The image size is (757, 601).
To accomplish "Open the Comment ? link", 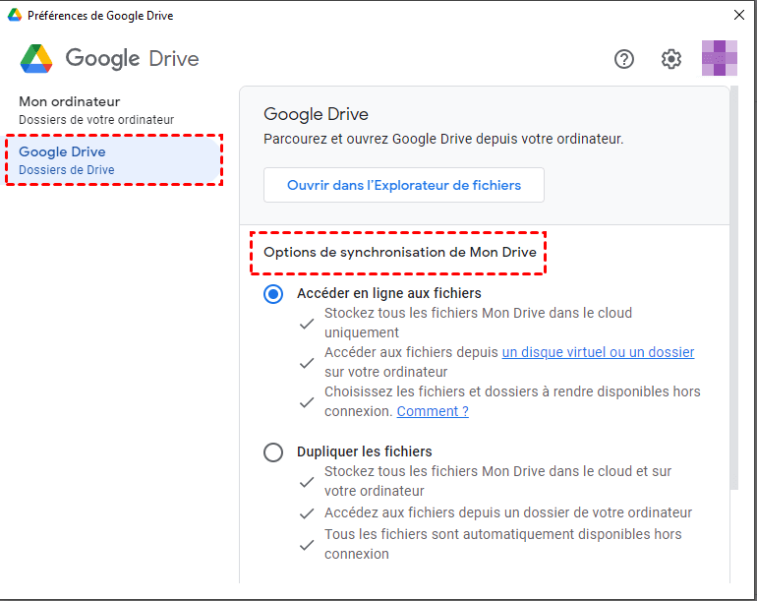I will (x=433, y=411).
